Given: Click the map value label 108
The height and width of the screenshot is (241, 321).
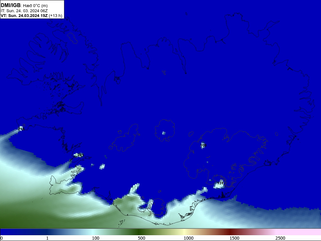Looking at the screenshot, I should (x=203, y=145).
